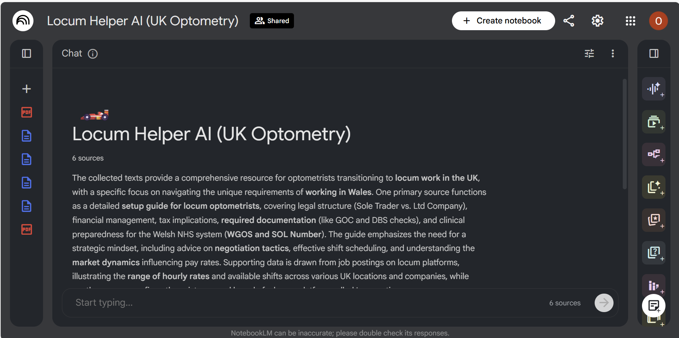Add a new note
This screenshot has height=338, width=679.
pos(654,306)
